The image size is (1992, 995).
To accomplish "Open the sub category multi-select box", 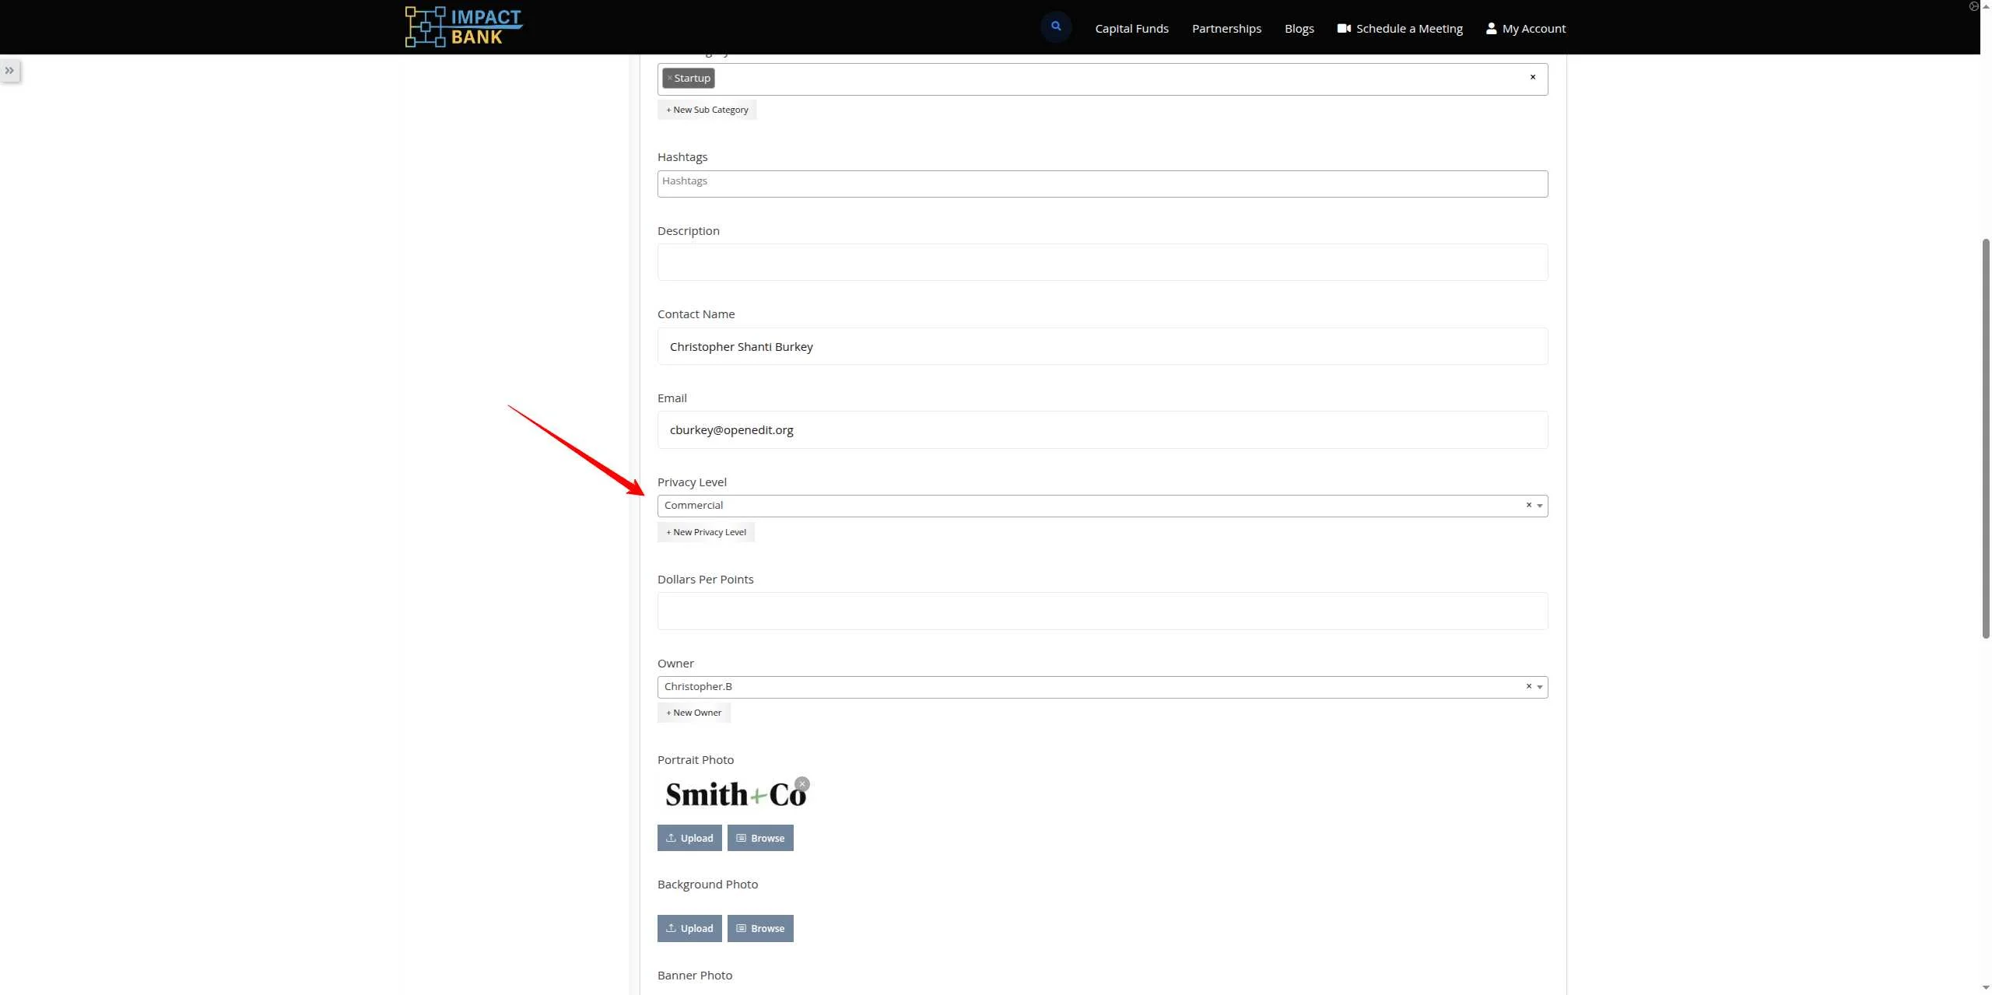I will [1089, 79].
